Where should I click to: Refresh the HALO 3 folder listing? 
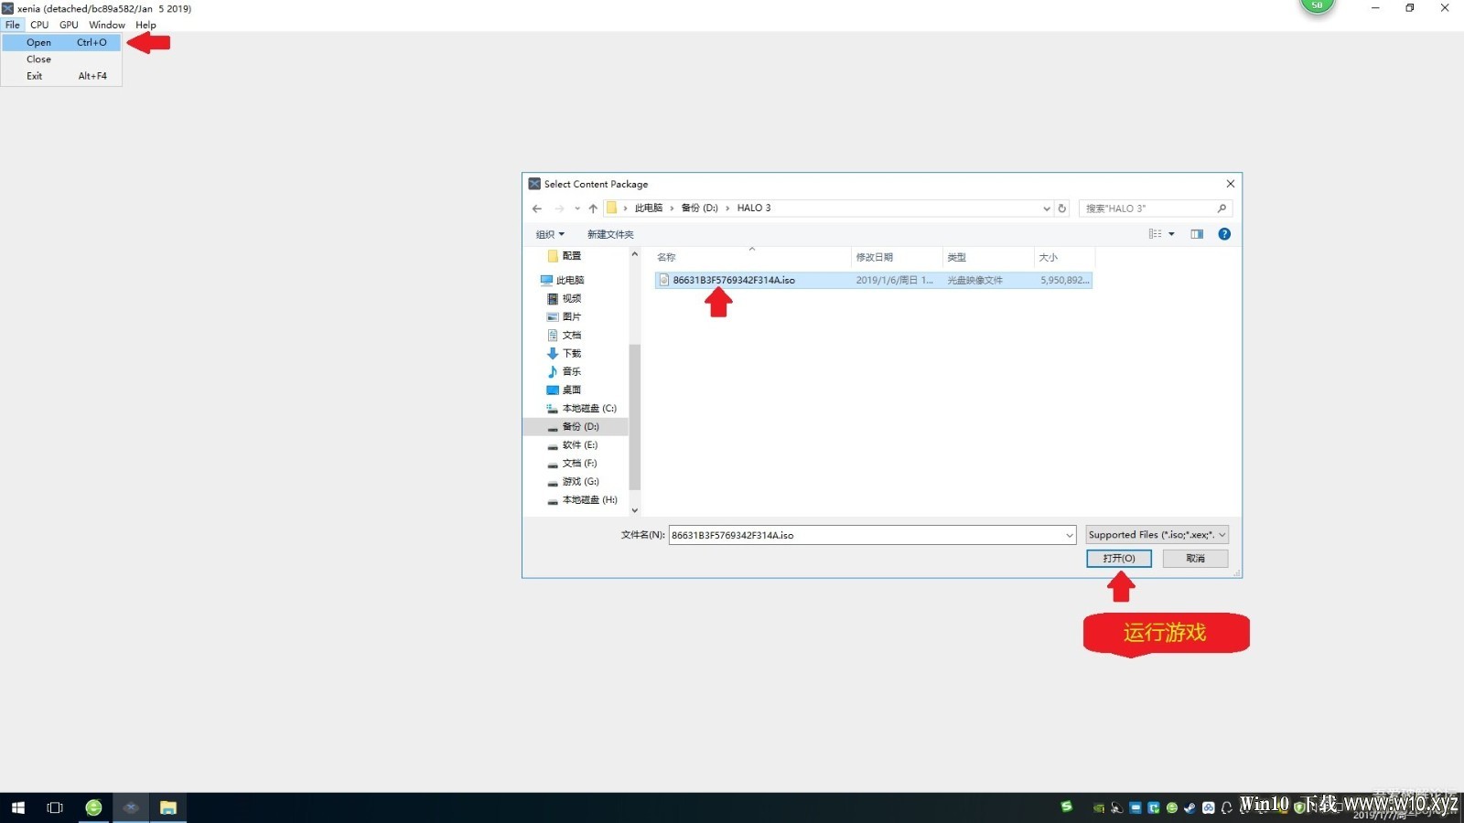click(1062, 208)
